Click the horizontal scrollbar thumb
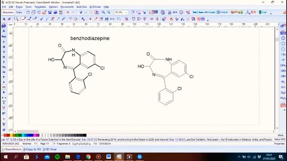Viewport: 287px width, 161px height. point(28,131)
